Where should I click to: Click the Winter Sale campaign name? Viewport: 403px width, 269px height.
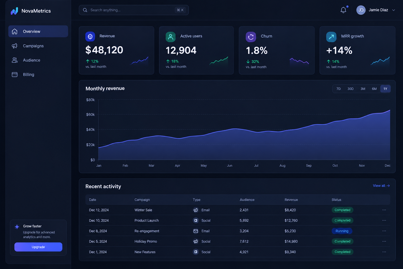tap(143, 210)
